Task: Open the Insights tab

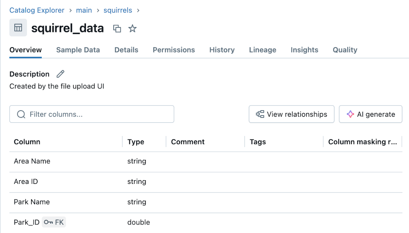Action: pyautogui.click(x=304, y=50)
